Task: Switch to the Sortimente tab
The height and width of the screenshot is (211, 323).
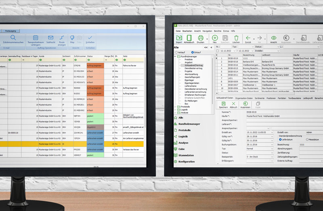Action: [260, 98]
